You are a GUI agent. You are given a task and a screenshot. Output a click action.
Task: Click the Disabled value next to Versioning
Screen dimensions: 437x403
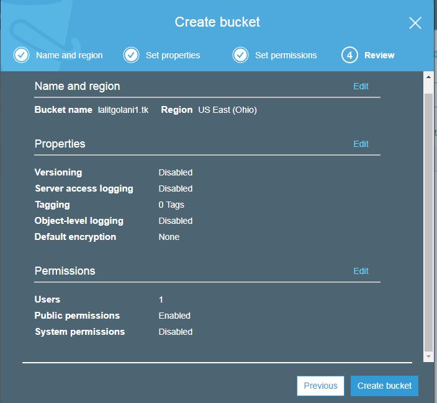coord(175,172)
